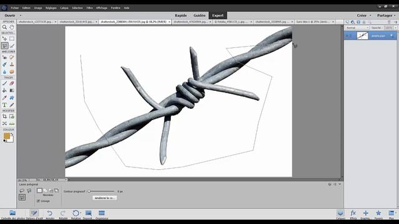Show the Effets fx panel

point(353,215)
